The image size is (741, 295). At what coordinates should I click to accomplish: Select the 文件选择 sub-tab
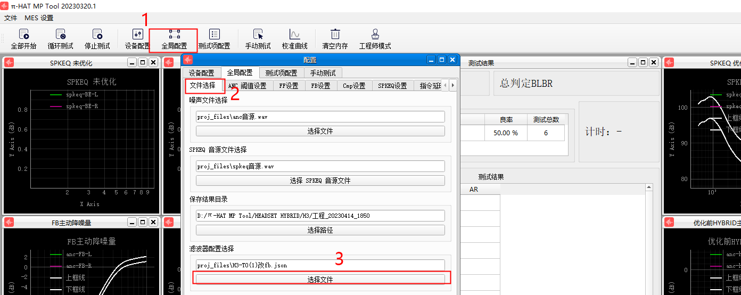[203, 85]
